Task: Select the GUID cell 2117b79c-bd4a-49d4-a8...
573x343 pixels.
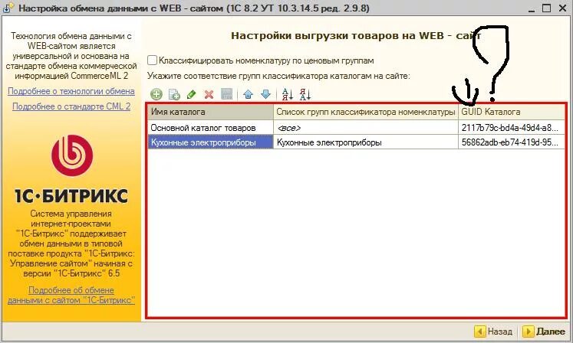Action: 511,128
